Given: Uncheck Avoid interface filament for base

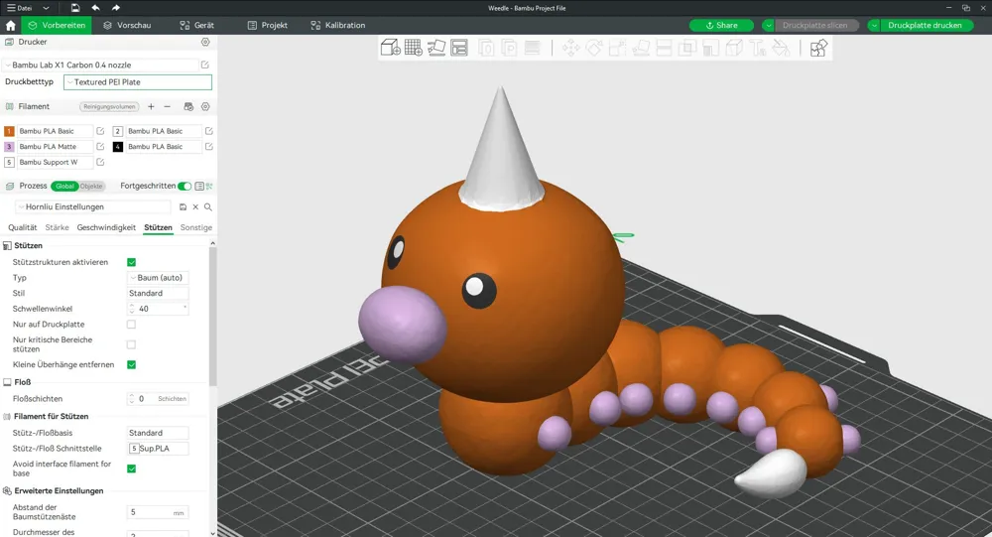Looking at the screenshot, I should 132,469.
